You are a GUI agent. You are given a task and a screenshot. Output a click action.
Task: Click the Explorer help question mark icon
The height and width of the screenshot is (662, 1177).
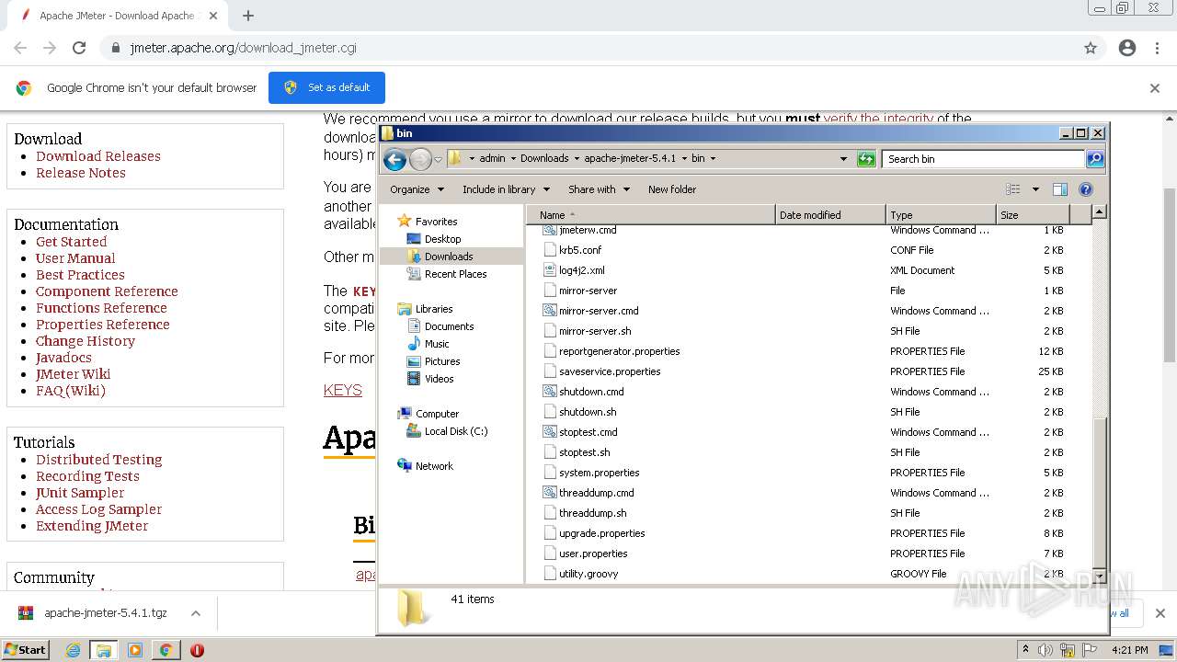[1085, 189]
